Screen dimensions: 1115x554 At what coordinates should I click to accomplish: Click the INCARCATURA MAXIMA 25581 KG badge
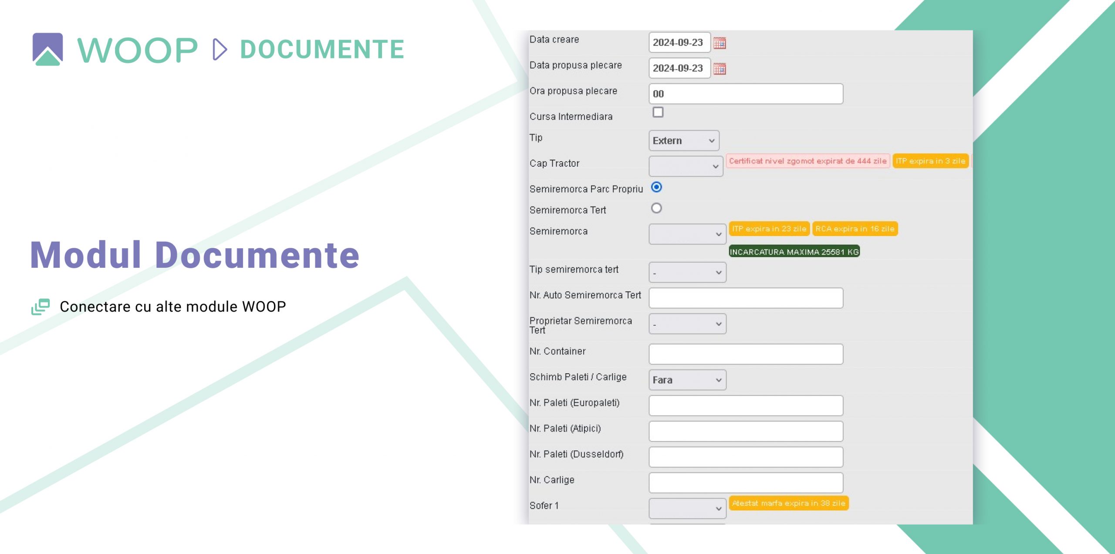click(x=794, y=251)
